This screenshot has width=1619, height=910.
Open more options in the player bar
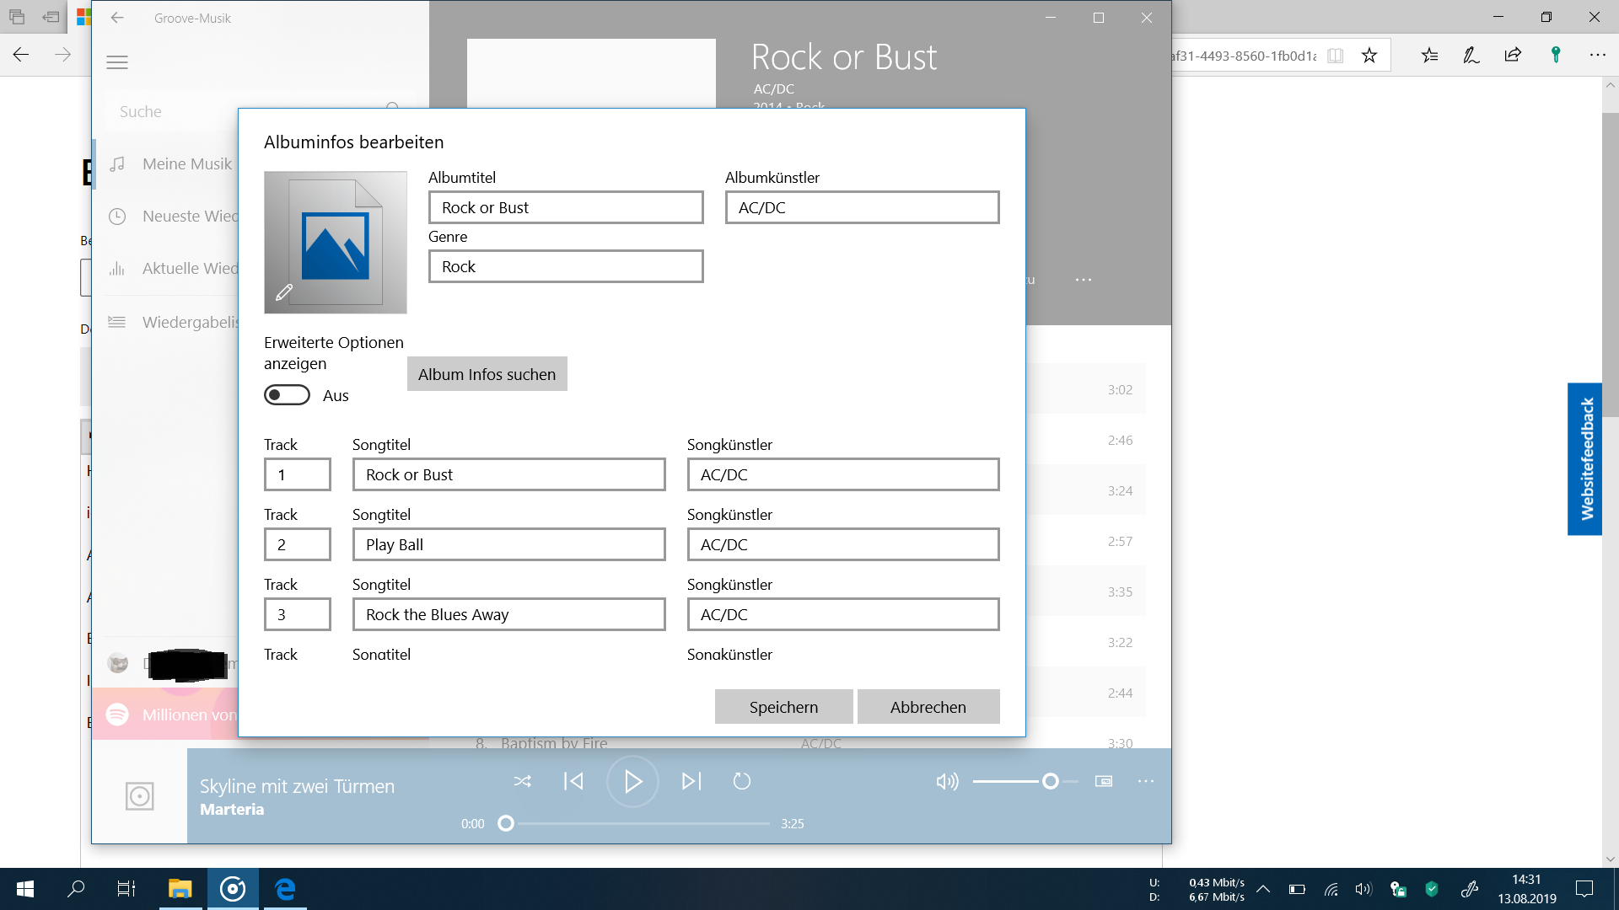pyautogui.click(x=1145, y=781)
